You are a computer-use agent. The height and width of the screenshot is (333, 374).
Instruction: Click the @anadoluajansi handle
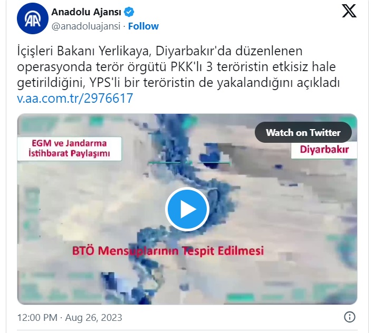(86, 26)
